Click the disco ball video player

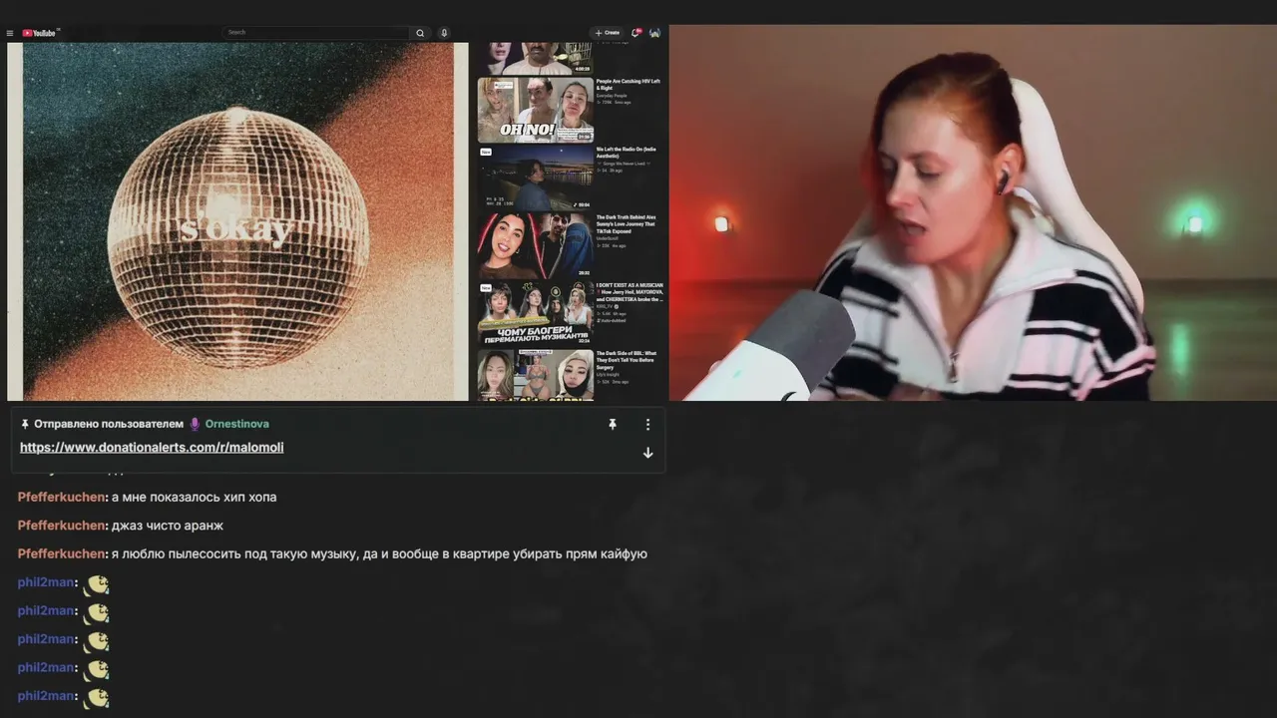pos(237,221)
